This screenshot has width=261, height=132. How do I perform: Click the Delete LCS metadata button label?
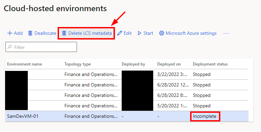click(90, 33)
